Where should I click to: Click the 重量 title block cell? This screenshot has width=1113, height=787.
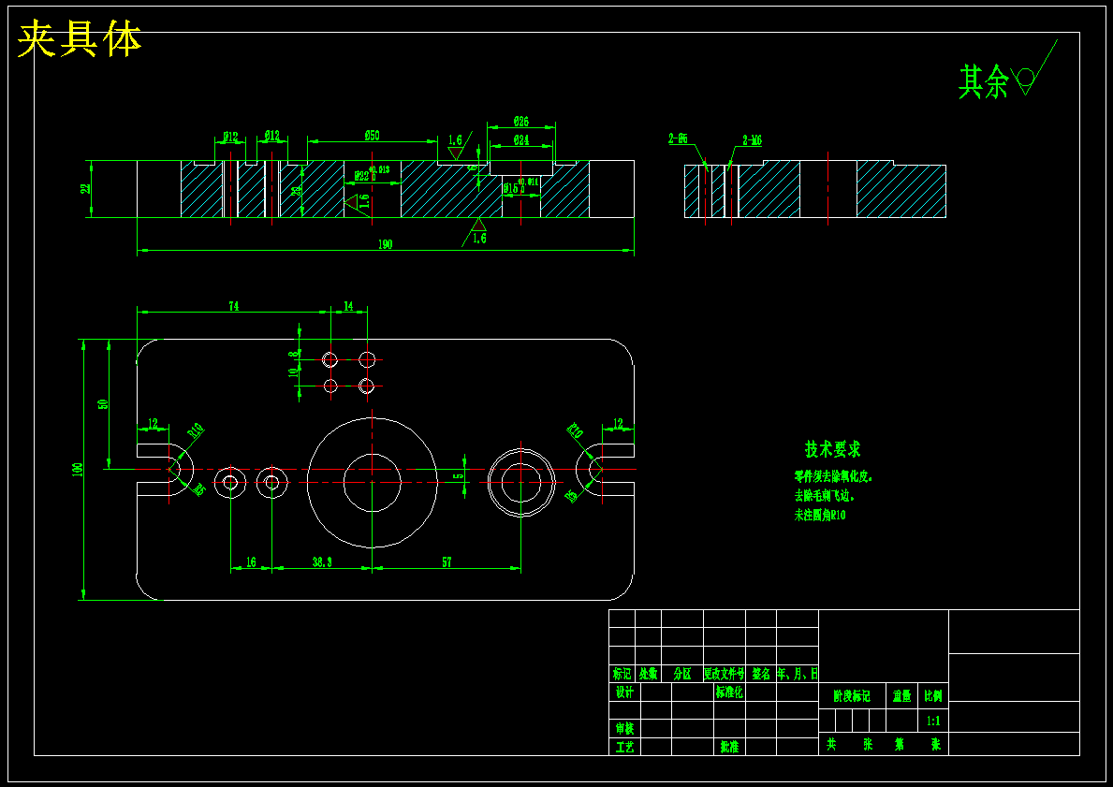pyautogui.click(x=901, y=697)
